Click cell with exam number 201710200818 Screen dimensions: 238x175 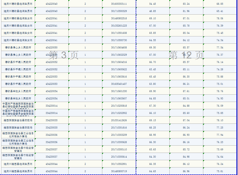coord(119,106)
